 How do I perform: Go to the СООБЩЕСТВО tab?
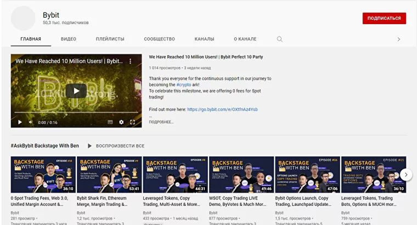[159, 39]
